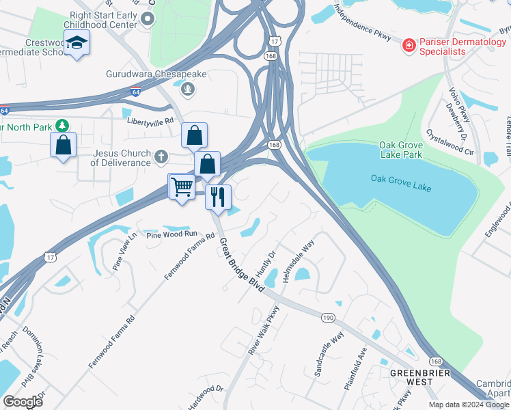Click the Route 190 shield on Great Bridge Blvd

click(x=328, y=318)
